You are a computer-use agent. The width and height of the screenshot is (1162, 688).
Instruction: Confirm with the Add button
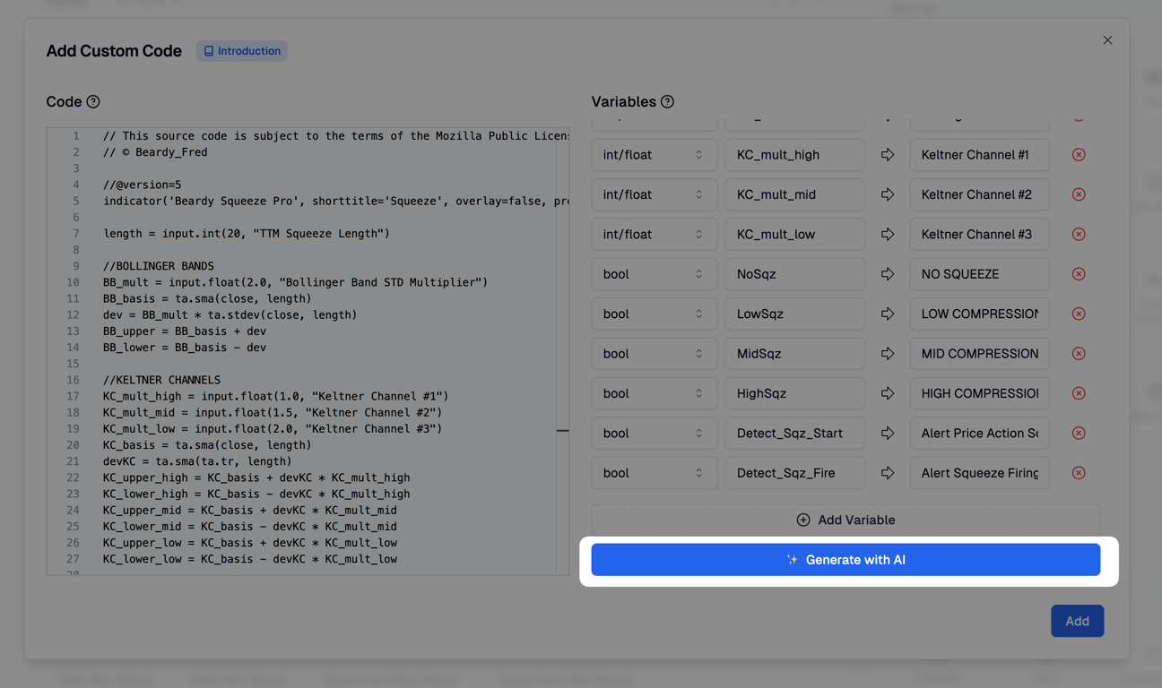(x=1077, y=621)
